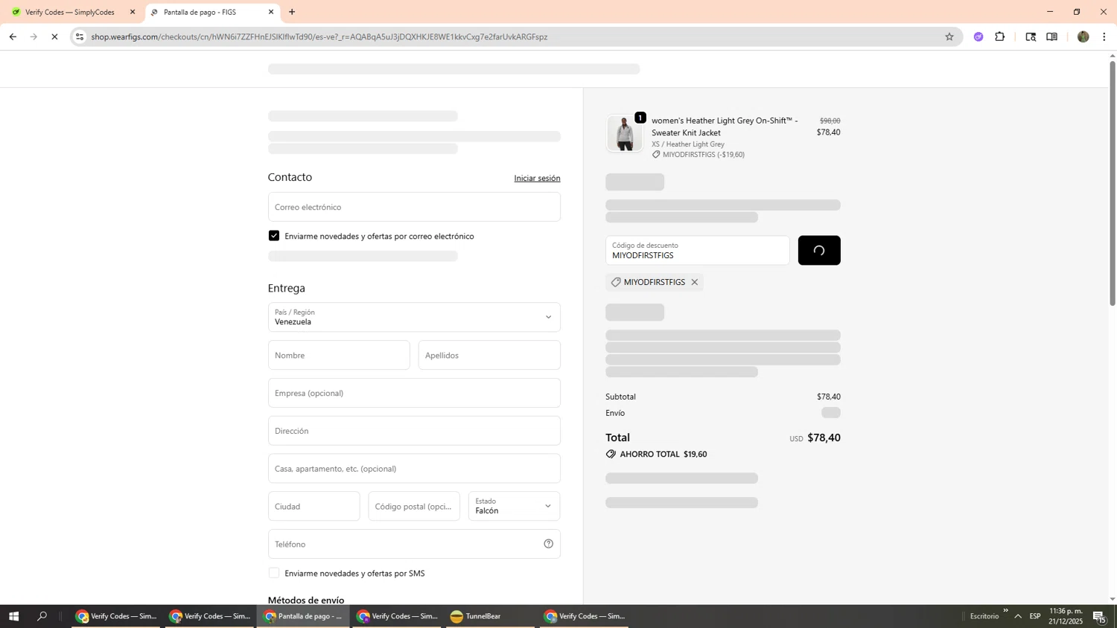
Task: Open TunnelBear from the taskbar
Action: [490, 616]
